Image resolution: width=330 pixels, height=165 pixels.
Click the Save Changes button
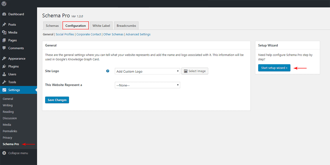click(x=57, y=100)
